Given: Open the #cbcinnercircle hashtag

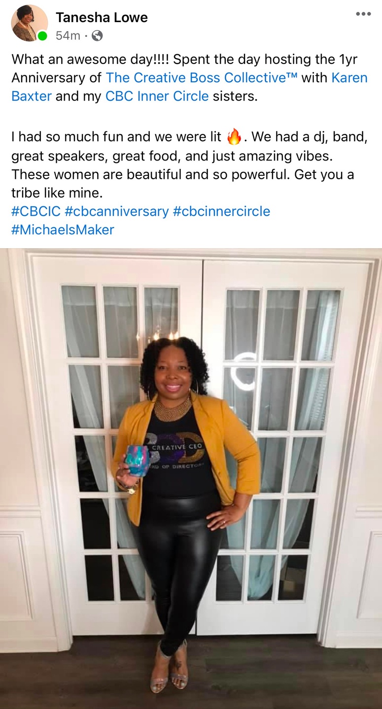Looking at the screenshot, I should tap(221, 212).
